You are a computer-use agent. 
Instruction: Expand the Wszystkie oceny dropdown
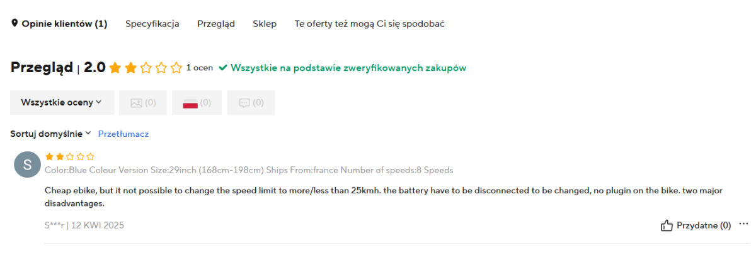[62, 102]
